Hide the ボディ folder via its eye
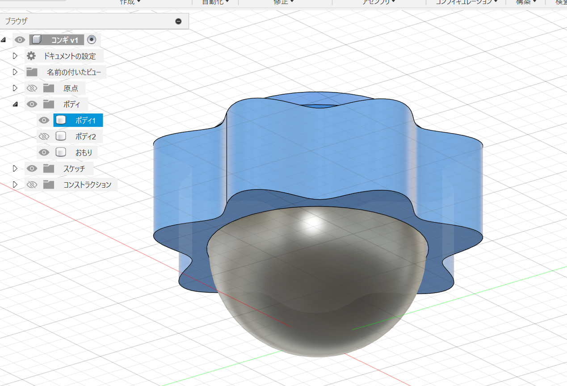567x386 pixels. [32, 104]
